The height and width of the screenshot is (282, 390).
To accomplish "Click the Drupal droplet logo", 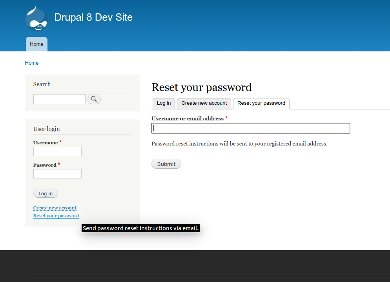I will click(x=36, y=18).
